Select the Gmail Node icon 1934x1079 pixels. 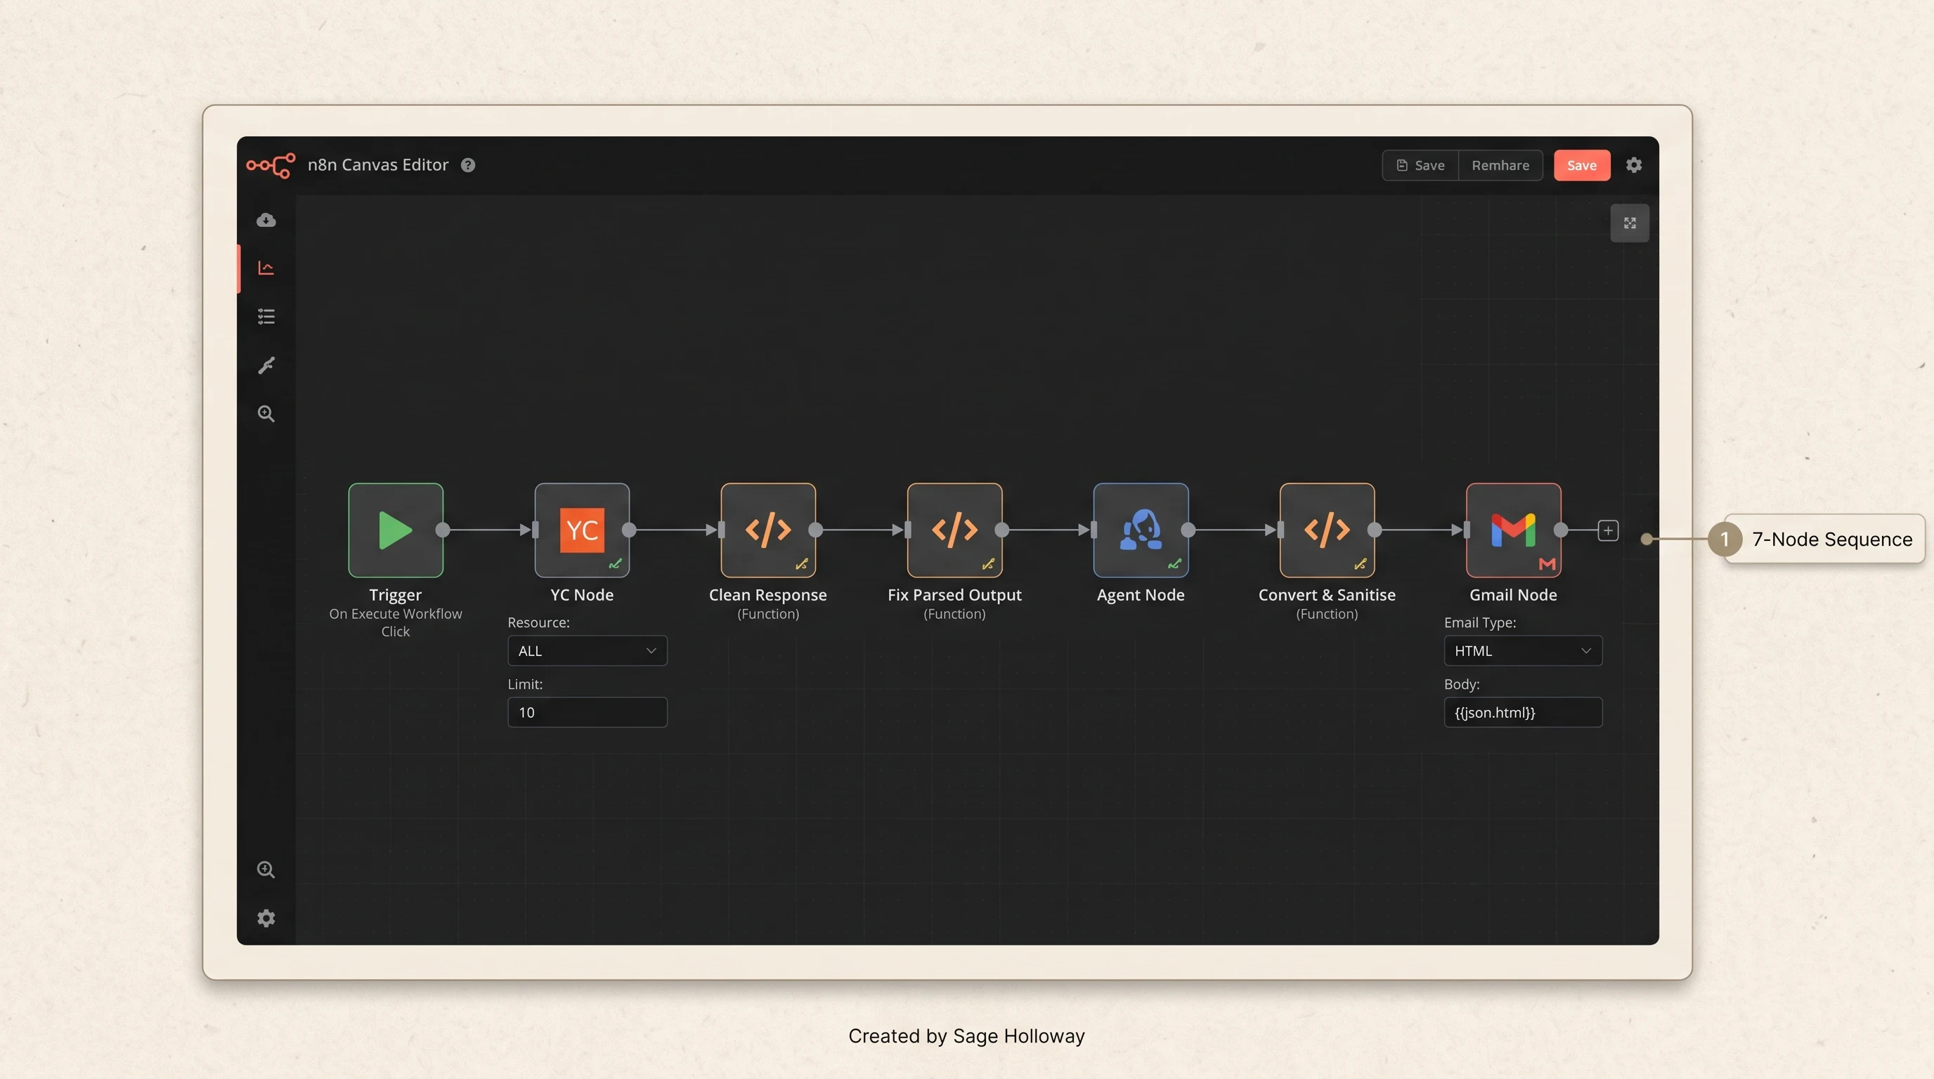1513,530
